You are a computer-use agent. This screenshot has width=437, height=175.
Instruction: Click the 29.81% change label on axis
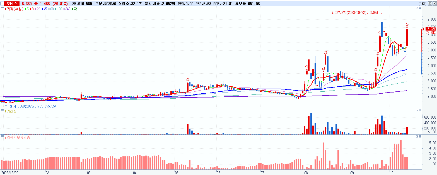[x=431, y=32]
